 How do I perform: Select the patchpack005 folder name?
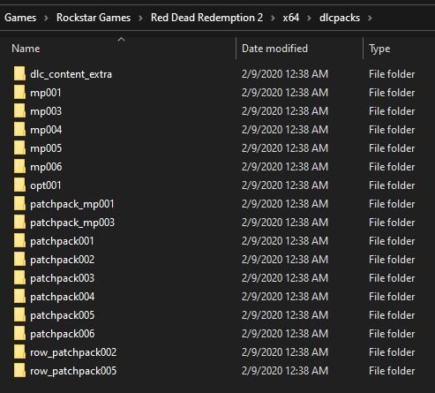coord(63,315)
